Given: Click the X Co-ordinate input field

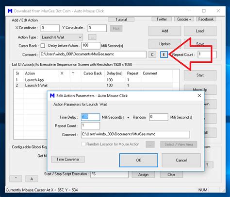Looking at the screenshot, I should 50,28.
